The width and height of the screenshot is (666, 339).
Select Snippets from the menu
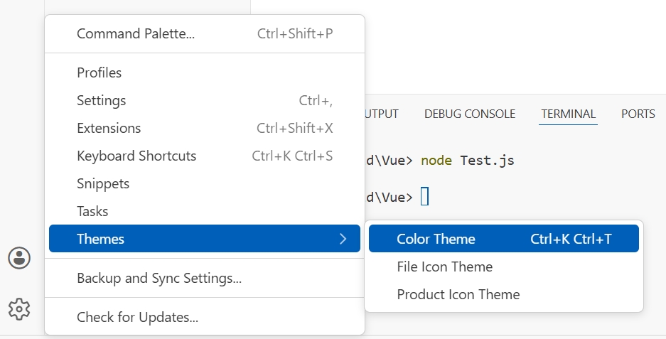coord(103,183)
